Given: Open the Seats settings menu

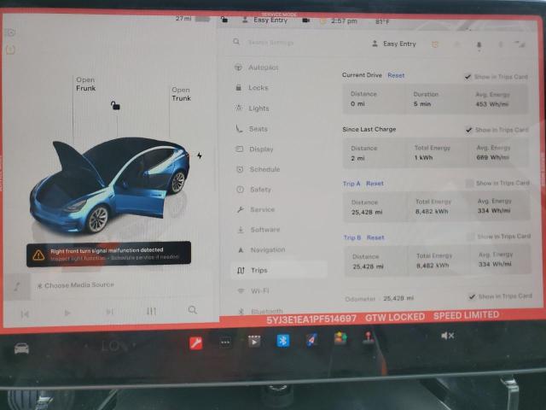Looking at the screenshot, I should [x=253, y=129].
